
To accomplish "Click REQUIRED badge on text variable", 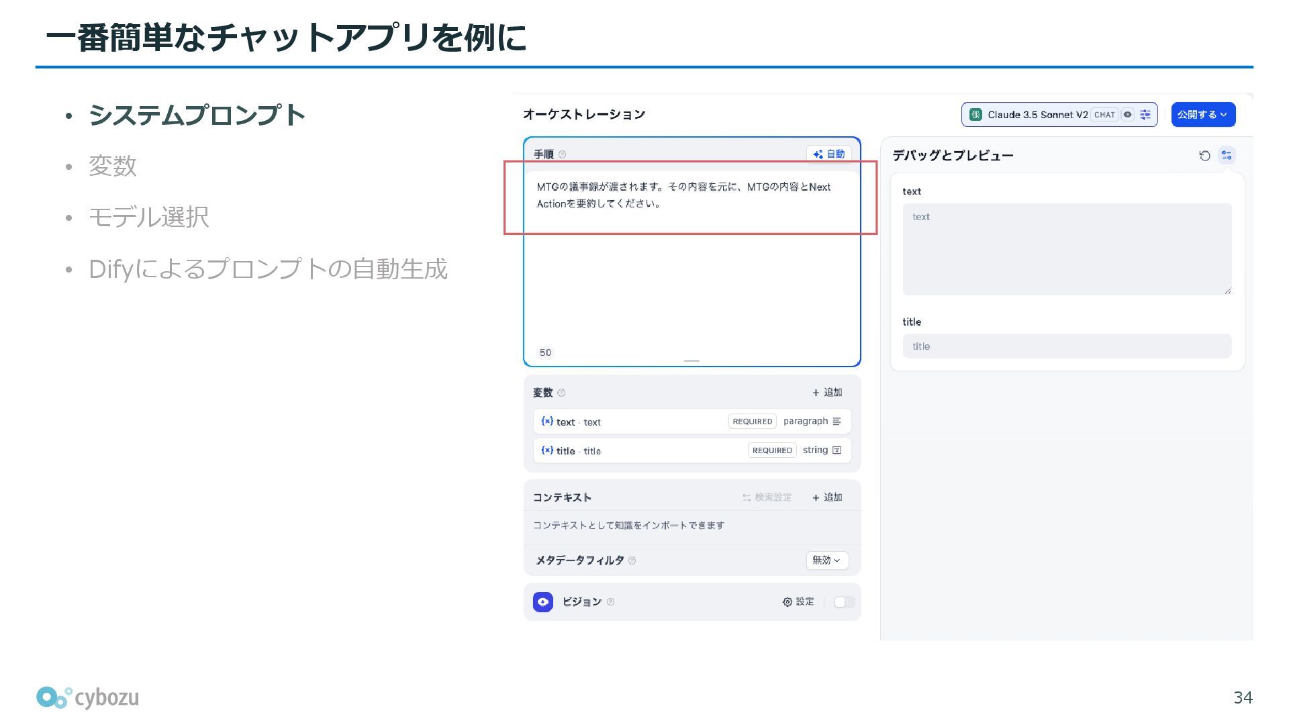I will click(753, 422).
